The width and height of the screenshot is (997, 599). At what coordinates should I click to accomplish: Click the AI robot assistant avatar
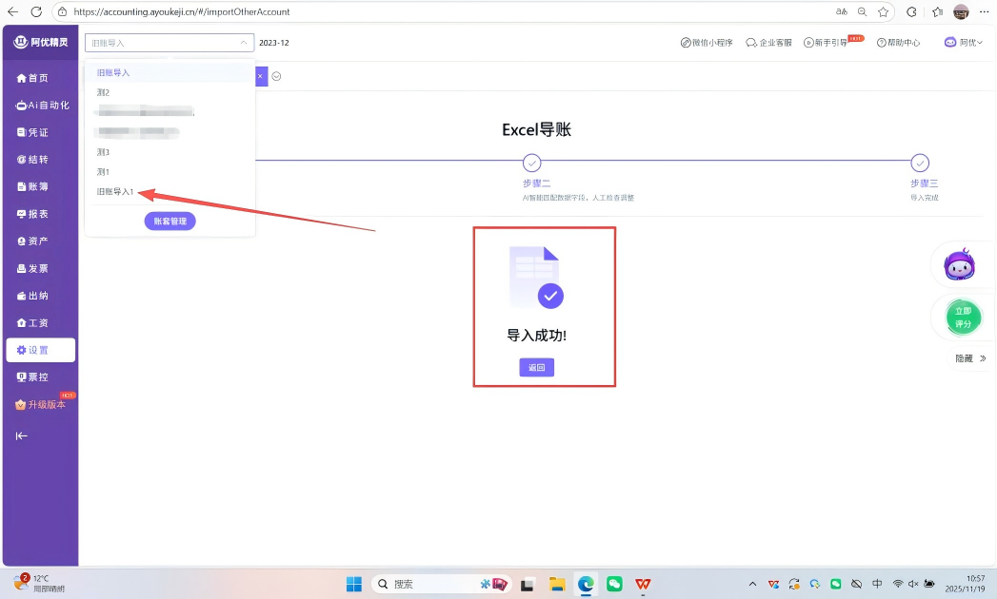point(959,265)
